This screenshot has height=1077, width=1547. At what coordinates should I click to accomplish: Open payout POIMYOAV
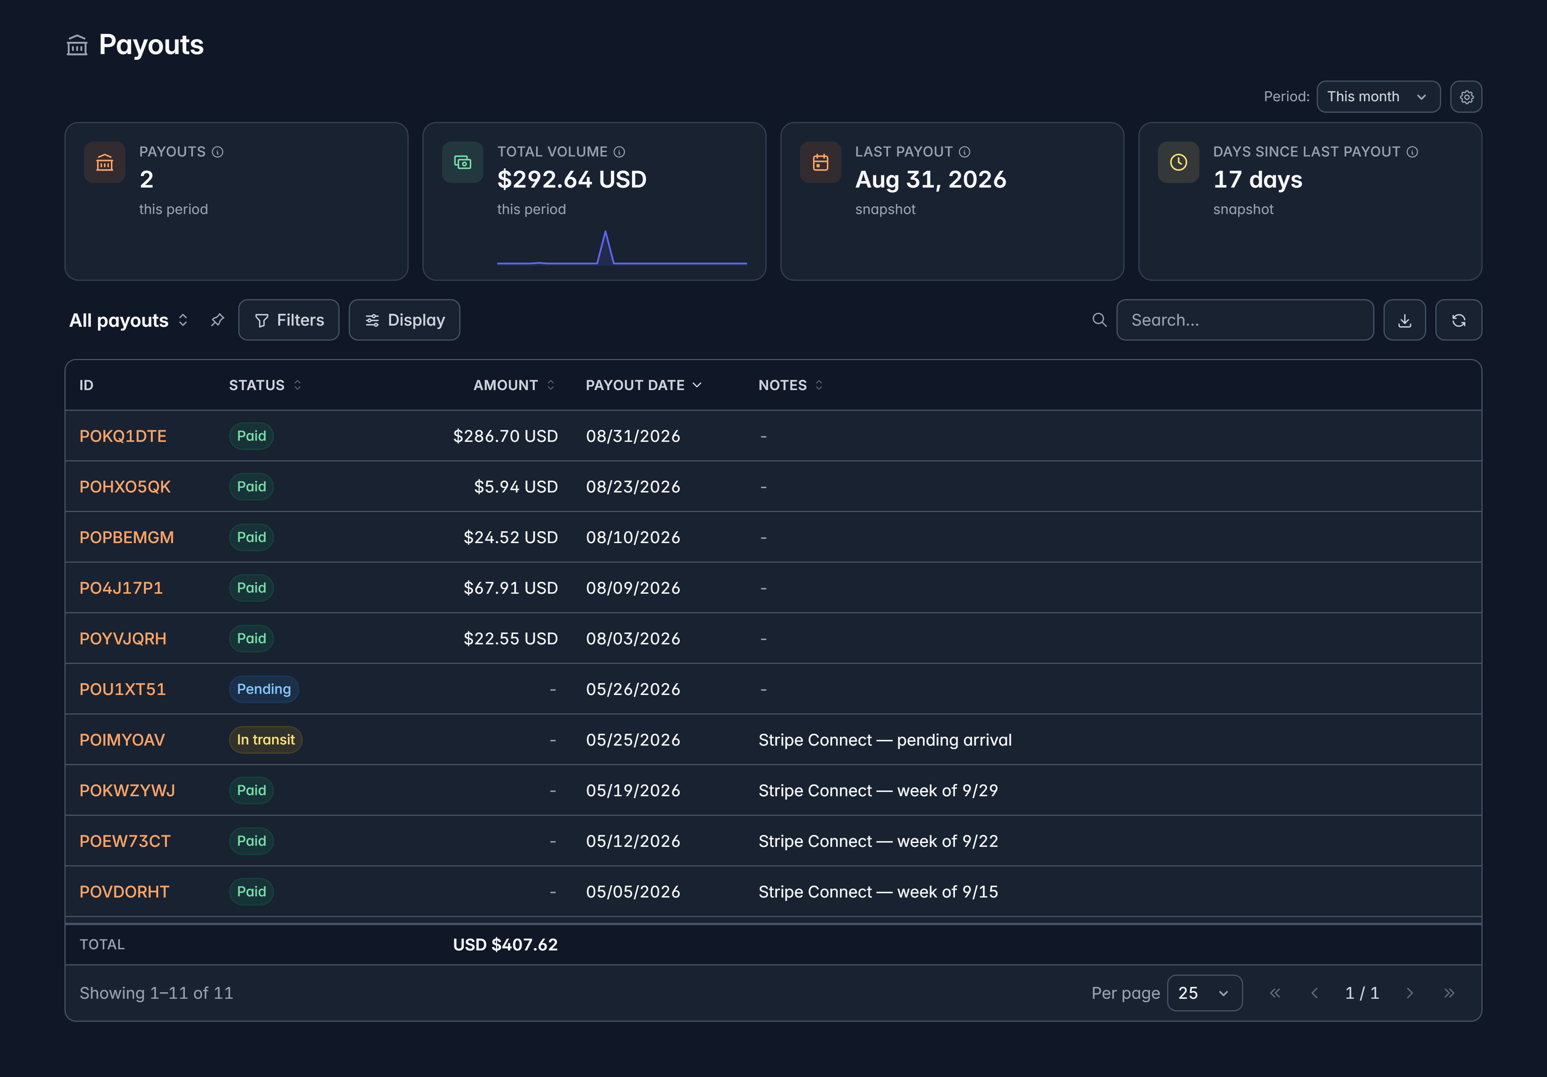[x=122, y=739]
